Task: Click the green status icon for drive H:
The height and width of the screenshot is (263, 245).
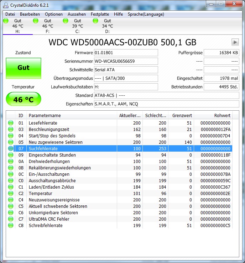Action: tap(6, 21)
